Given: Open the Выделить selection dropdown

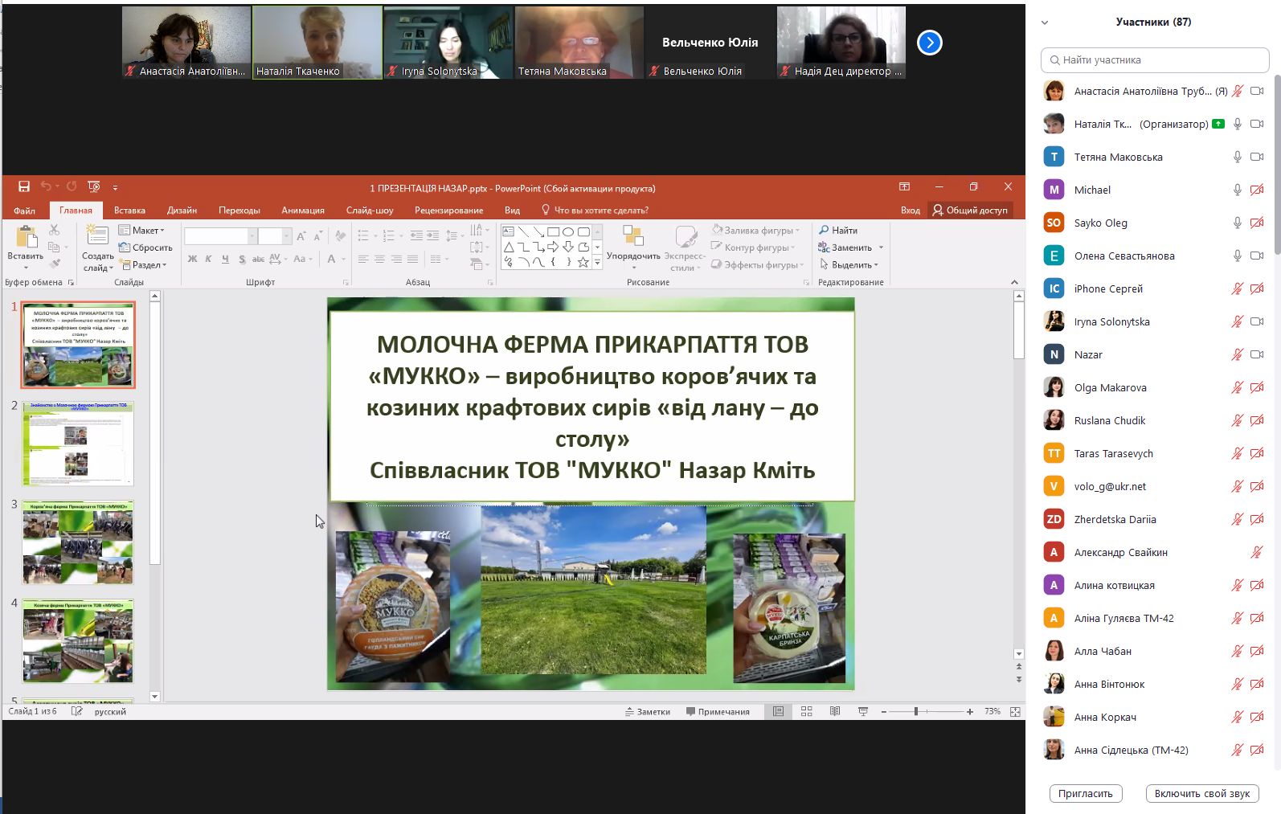Looking at the screenshot, I should coord(849,264).
